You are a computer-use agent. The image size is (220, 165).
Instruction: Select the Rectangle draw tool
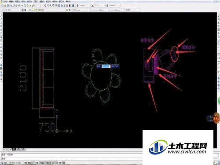tap(1, 30)
